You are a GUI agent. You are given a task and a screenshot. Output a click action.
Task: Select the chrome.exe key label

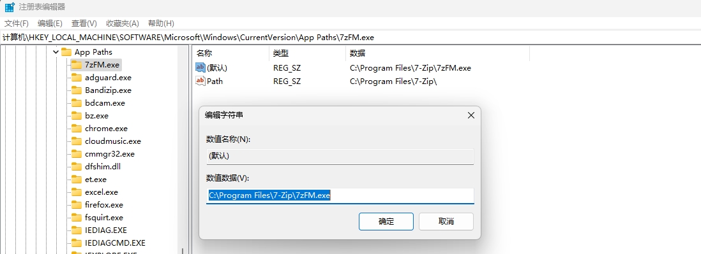pyautogui.click(x=107, y=129)
